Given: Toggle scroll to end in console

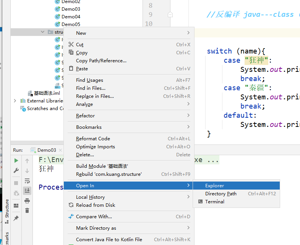Looking at the screenshot, I should point(27,191).
